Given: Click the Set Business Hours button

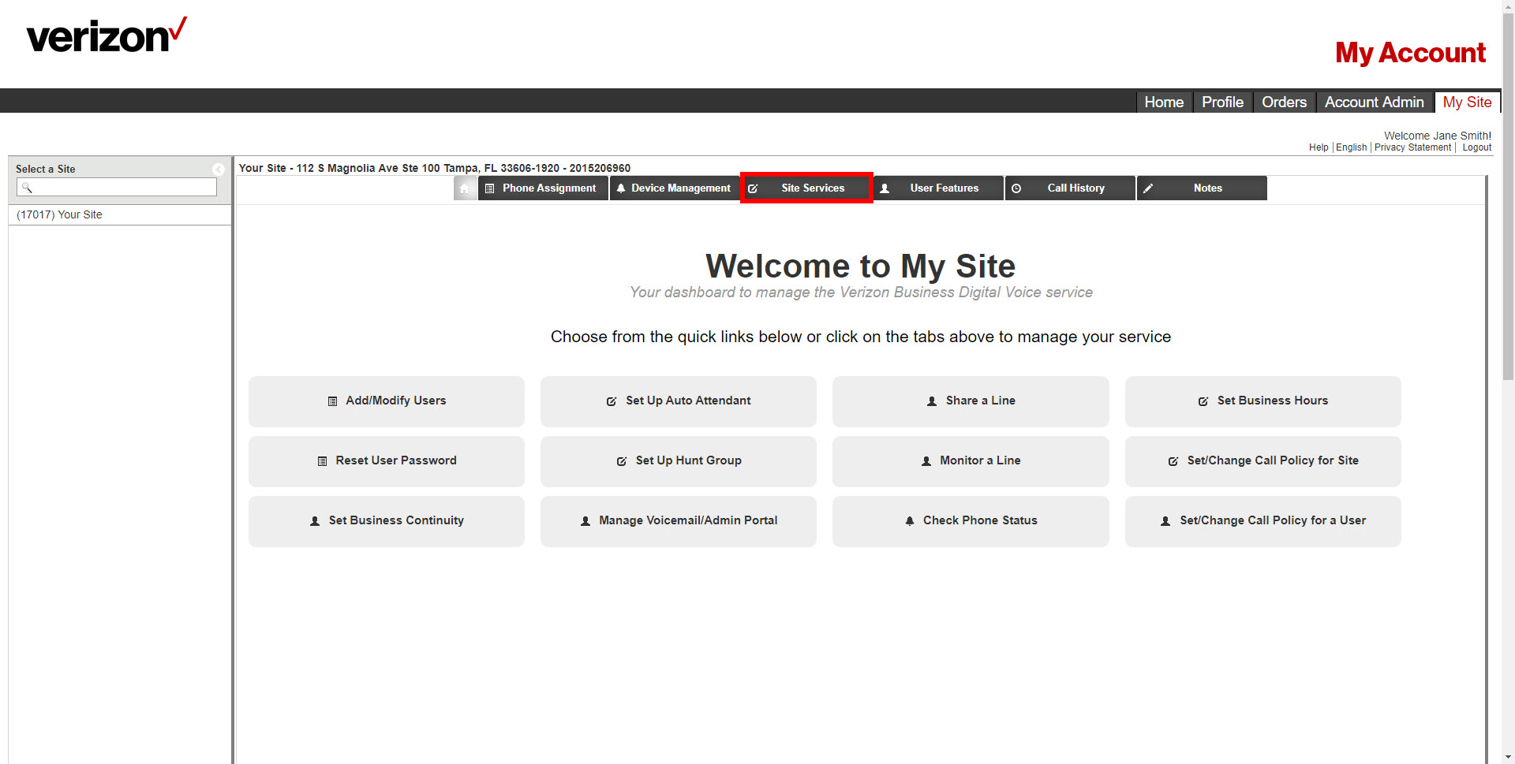Looking at the screenshot, I should click(1262, 401).
